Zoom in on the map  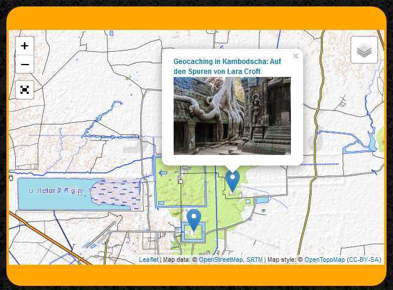point(25,46)
